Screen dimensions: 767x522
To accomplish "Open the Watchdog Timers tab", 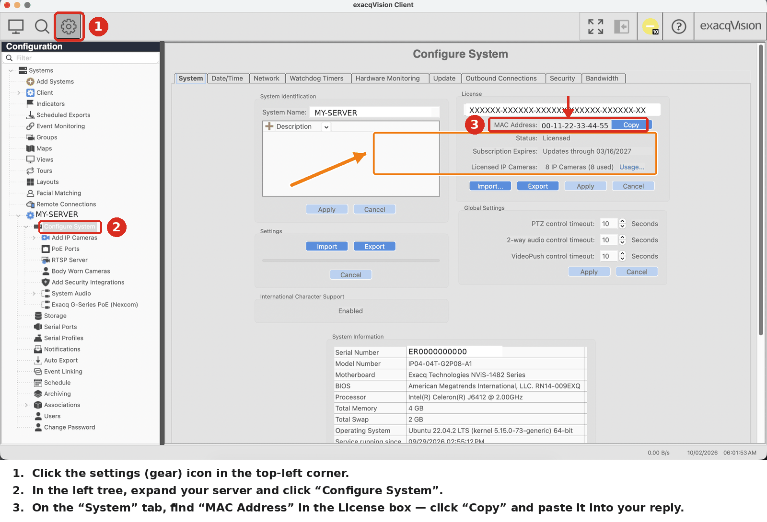I will click(317, 79).
